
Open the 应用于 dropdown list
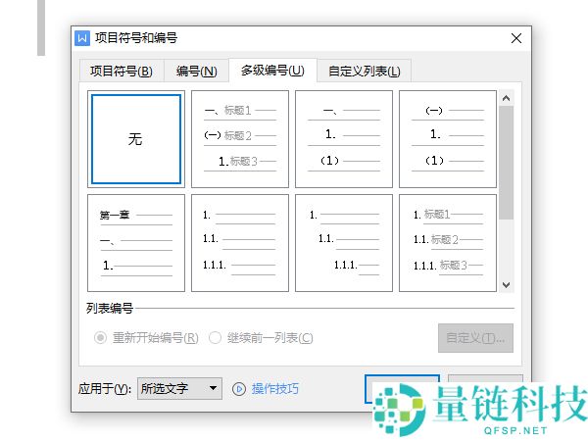point(180,389)
